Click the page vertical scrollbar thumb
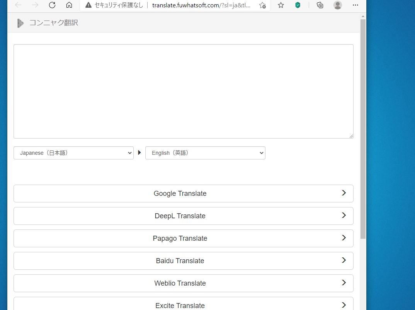 pyautogui.click(x=363, y=129)
